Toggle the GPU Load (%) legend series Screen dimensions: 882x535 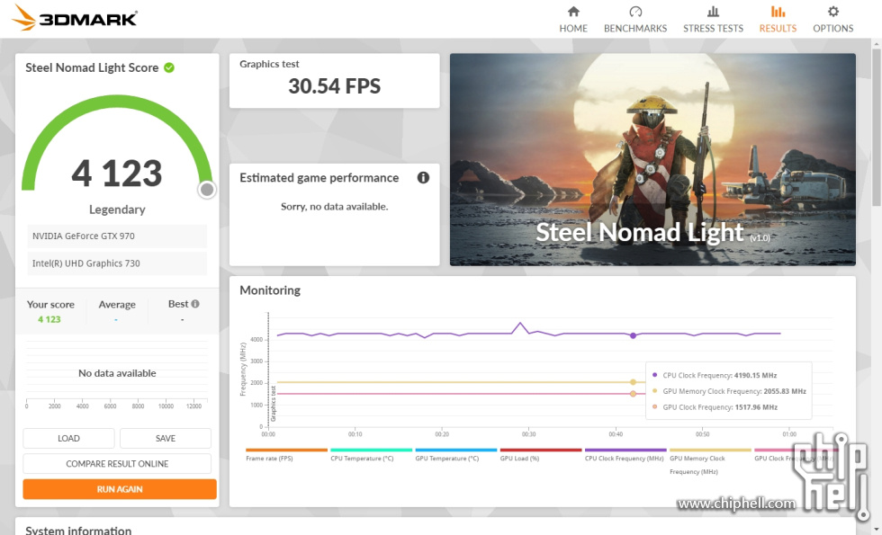(x=541, y=455)
